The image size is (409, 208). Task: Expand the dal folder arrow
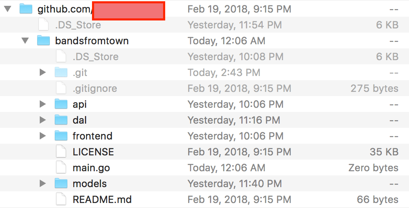[43, 120]
